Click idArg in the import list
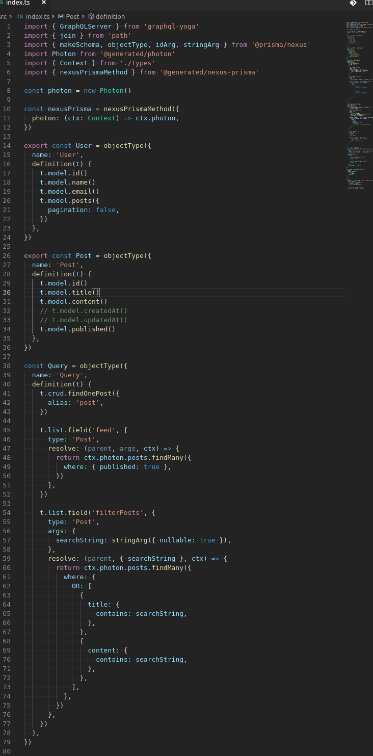Viewport: 373px width, 756px height. (166, 45)
